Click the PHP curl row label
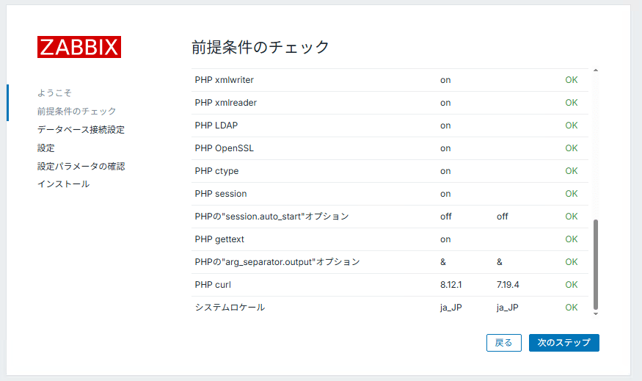642x381 pixels. (213, 285)
